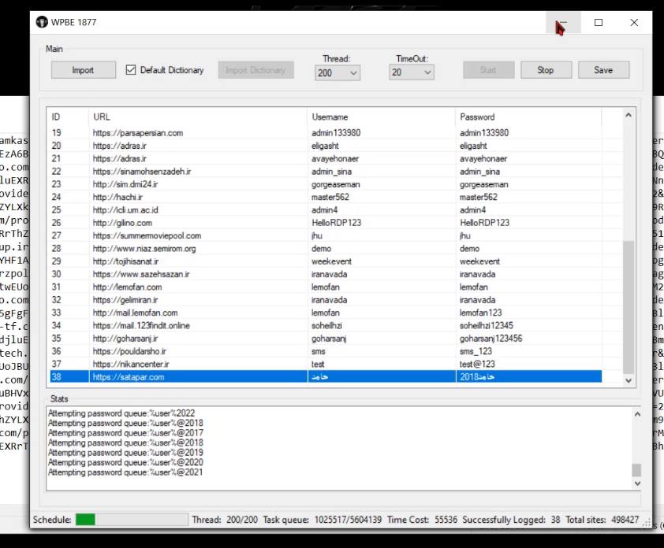Click the WPBE application icon in title bar

point(42,22)
